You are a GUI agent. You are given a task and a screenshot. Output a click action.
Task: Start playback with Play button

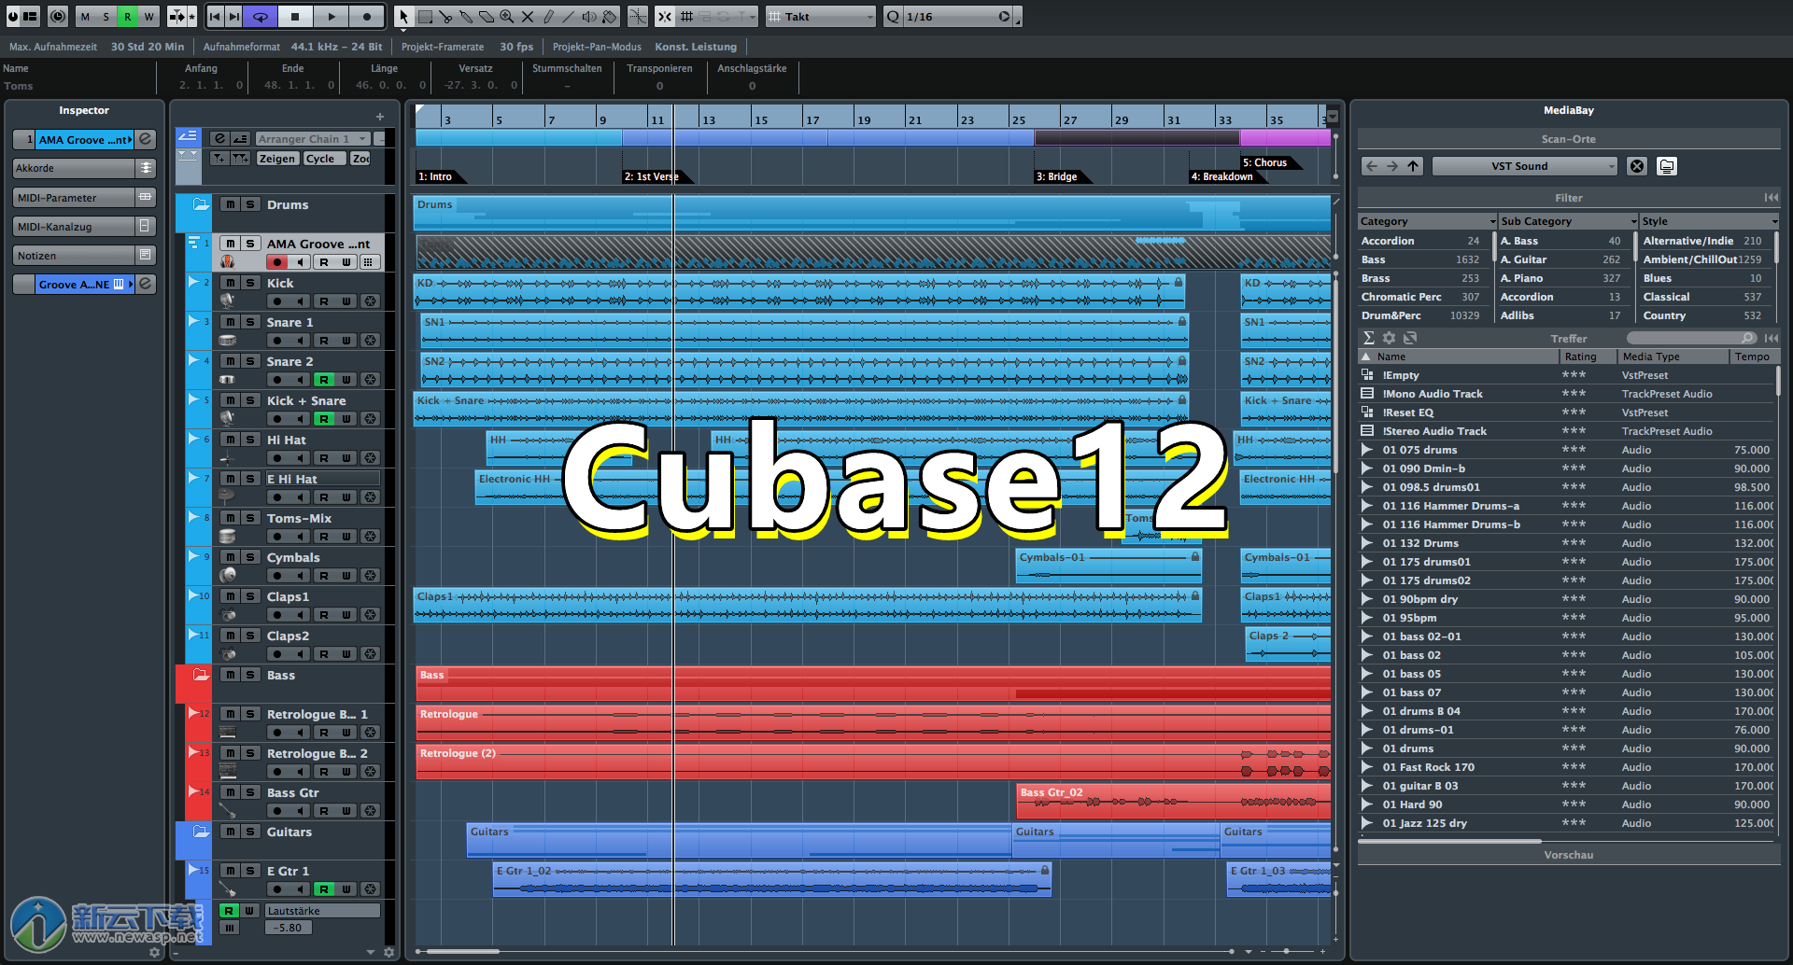coord(331,17)
